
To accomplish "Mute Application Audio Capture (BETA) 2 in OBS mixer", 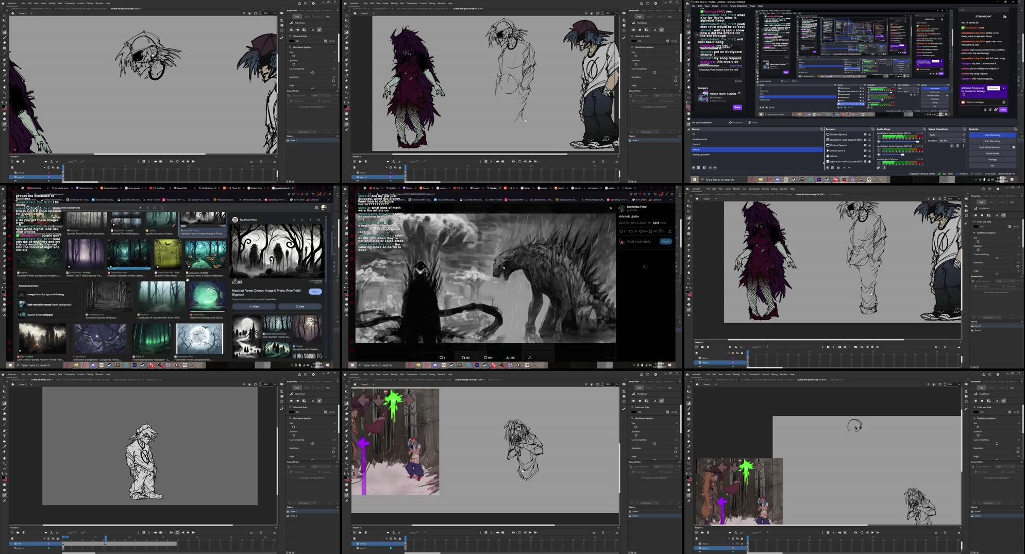I will (x=879, y=155).
